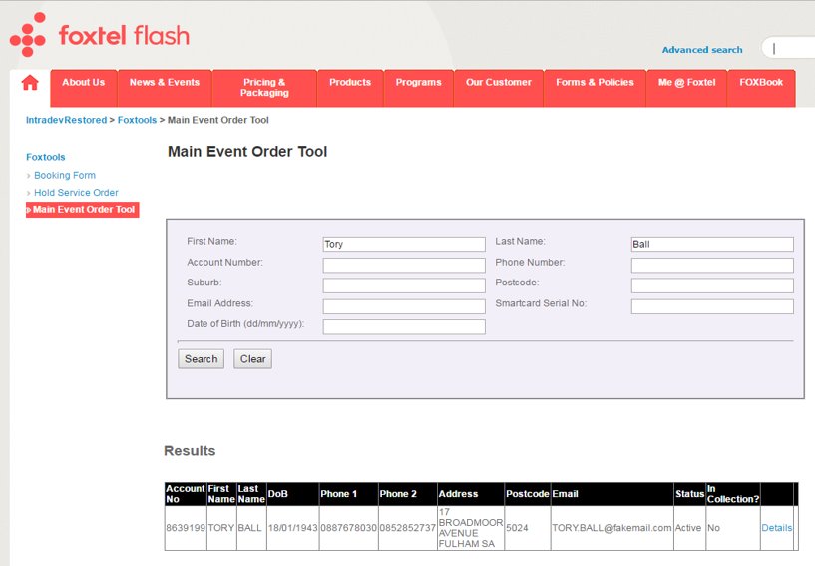The image size is (815, 566).
Task: Focus the Email Address input field
Action: (404, 306)
